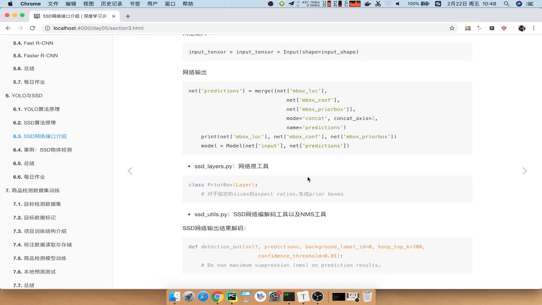Click the volume speaker menu bar icon
Image resolution: width=542 pixels, height=305 pixels.
click(398, 4)
